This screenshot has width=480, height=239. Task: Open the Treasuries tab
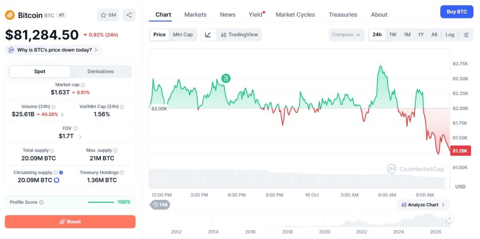[x=343, y=15]
